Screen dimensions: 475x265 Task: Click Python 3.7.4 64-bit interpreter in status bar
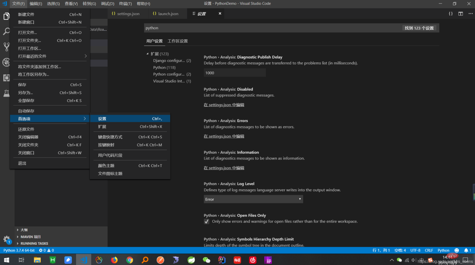coord(19,250)
